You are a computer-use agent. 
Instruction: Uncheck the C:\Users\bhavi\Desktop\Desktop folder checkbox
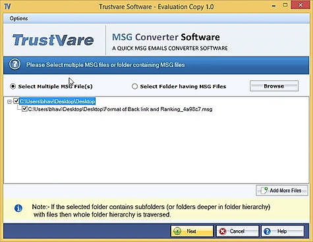pyautogui.click(x=16, y=101)
